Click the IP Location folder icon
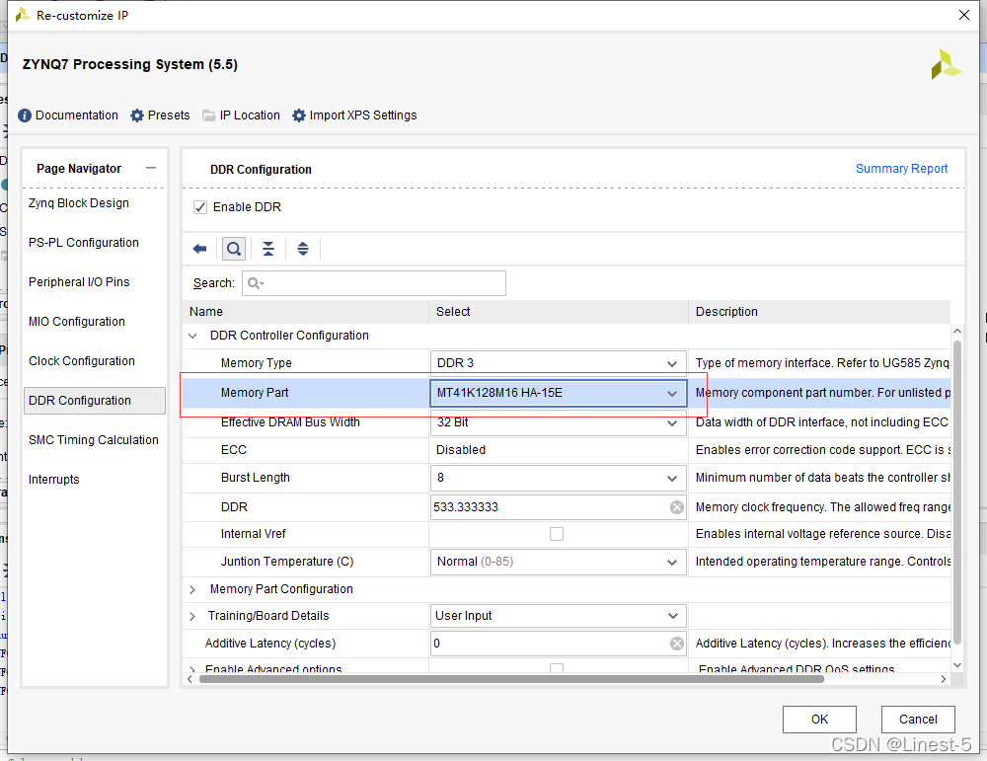This screenshot has width=987, height=761. 209,115
